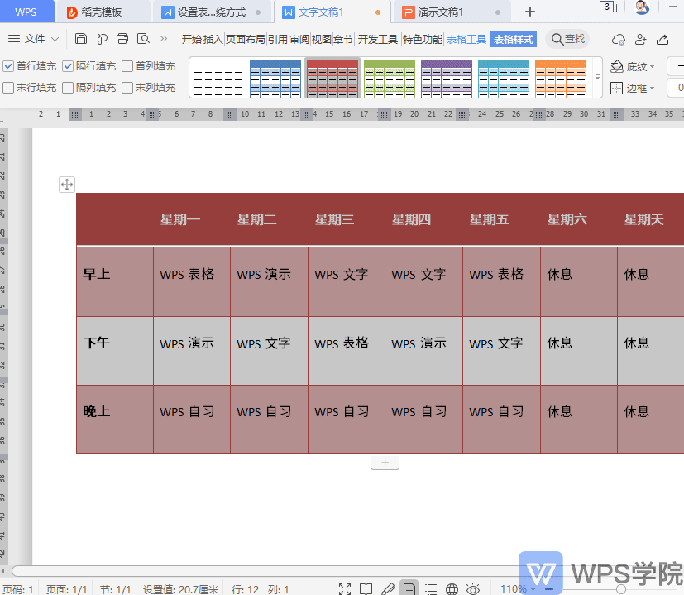The height and width of the screenshot is (595, 684).
Task: Apply the blue table style
Action: coord(275,79)
